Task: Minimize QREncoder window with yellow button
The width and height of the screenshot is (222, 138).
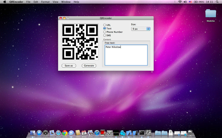Action: [x=64, y=18]
